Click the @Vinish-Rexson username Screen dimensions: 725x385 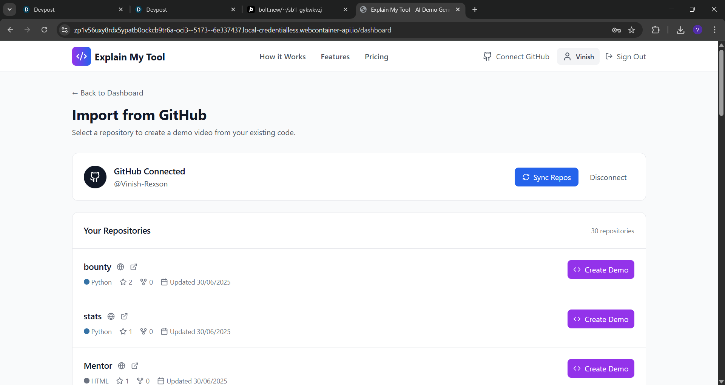(x=141, y=184)
